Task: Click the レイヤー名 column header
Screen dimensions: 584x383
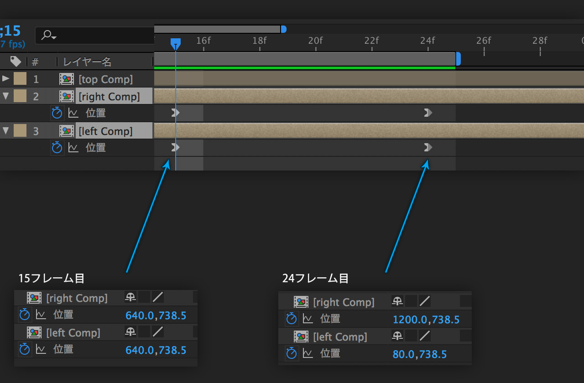Action: (x=87, y=62)
